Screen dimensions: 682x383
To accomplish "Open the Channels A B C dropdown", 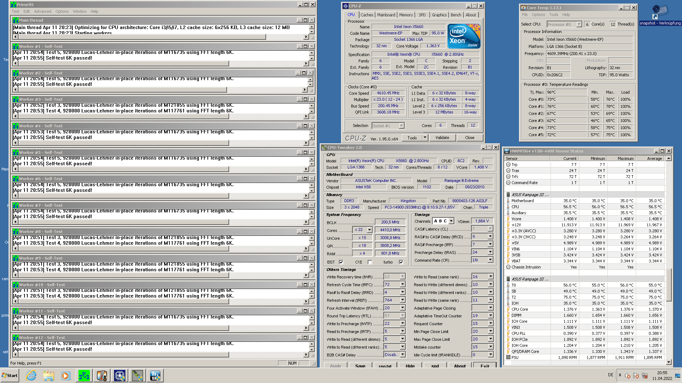I will [x=451, y=221].
